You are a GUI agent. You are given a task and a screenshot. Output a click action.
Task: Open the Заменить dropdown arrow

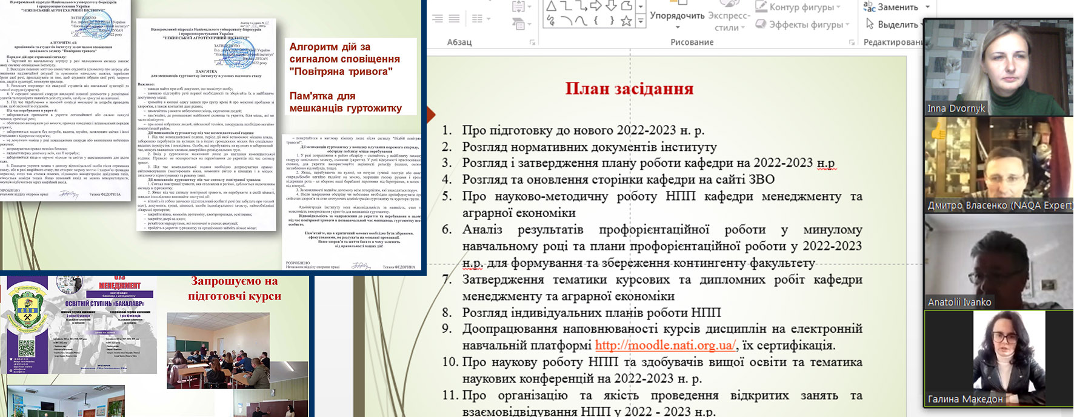[927, 7]
